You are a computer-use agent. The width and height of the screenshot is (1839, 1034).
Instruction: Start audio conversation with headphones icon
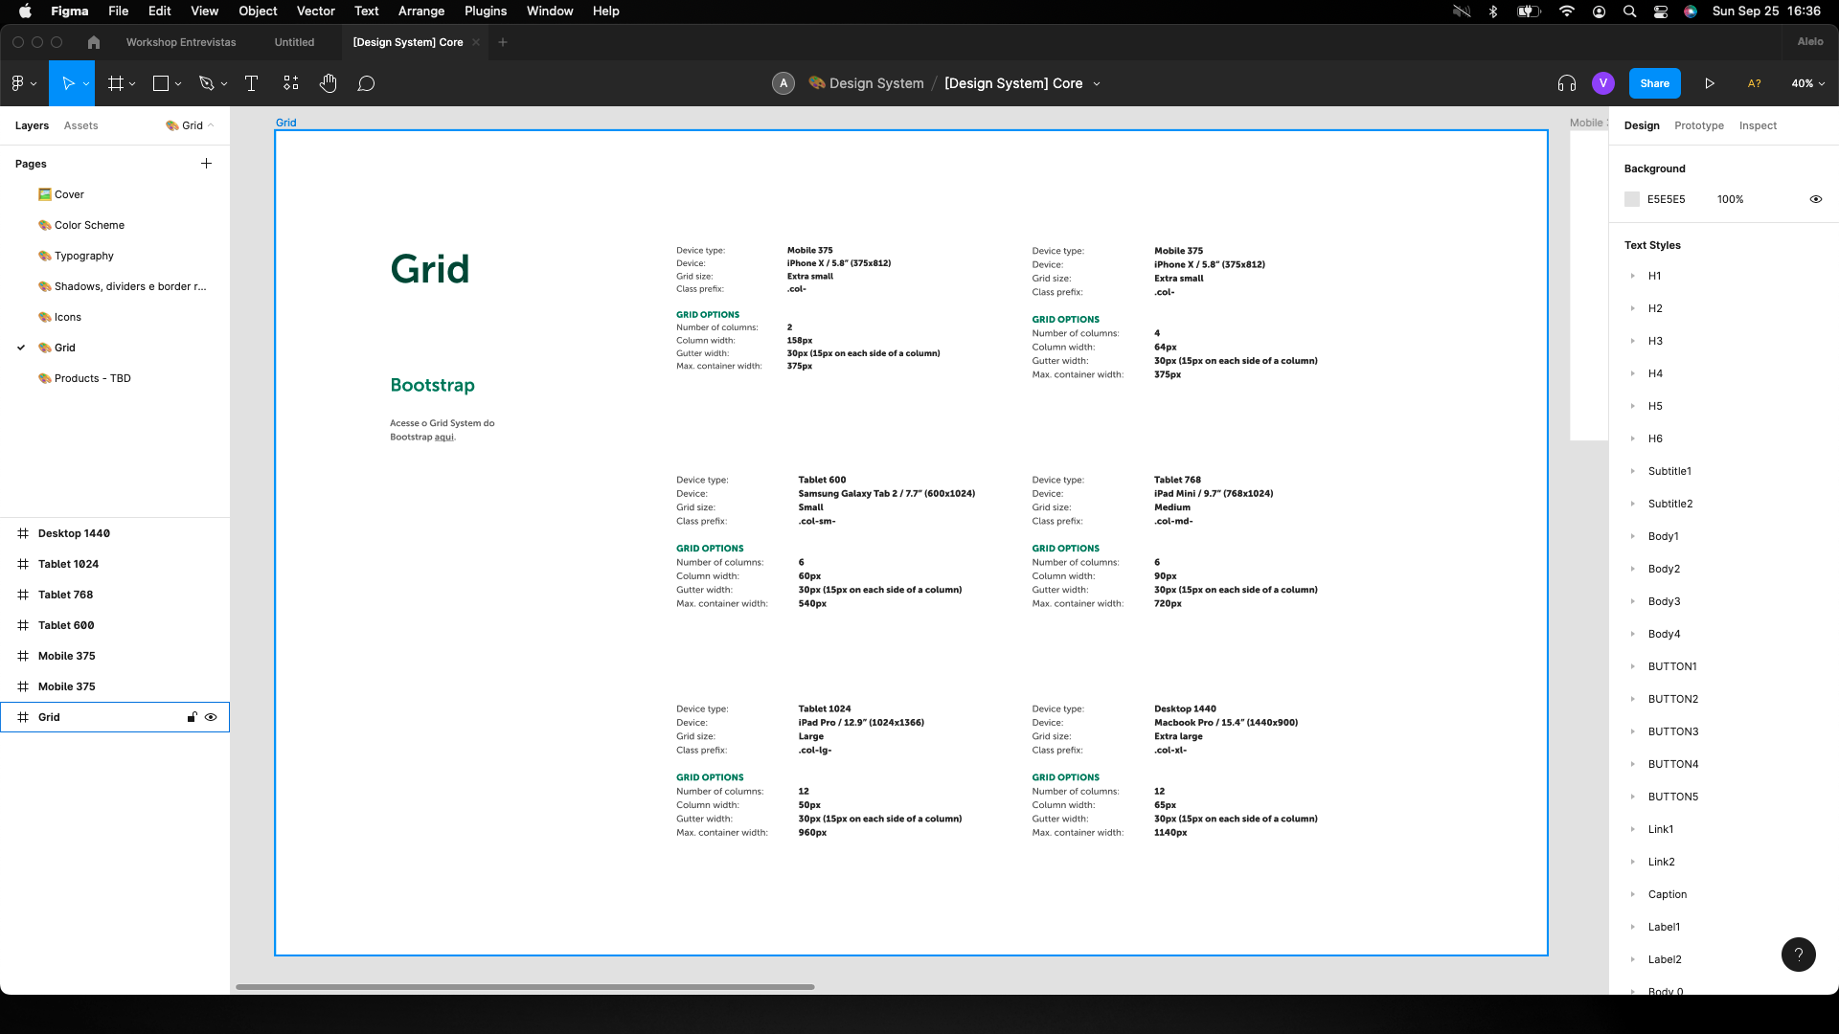1567,83
